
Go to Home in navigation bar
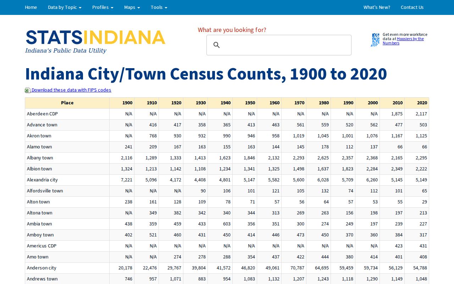coord(31,7)
